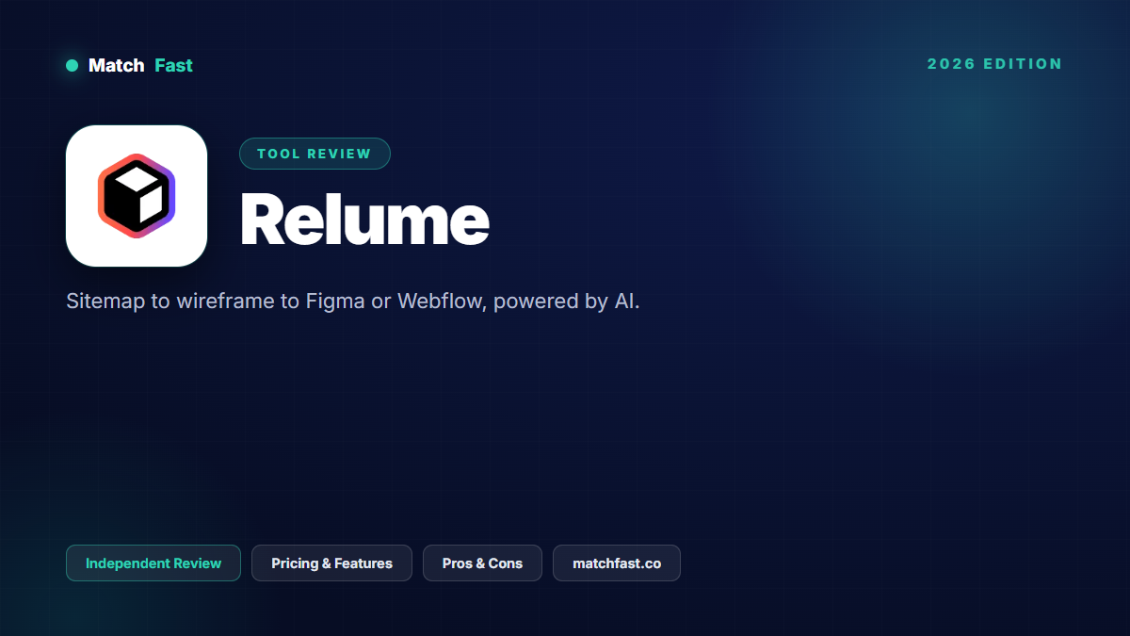This screenshot has width=1130, height=636.
Task: Select the TOOL REVIEW badge
Action: tap(315, 154)
